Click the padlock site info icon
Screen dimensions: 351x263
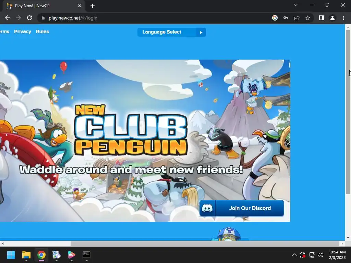(43, 18)
